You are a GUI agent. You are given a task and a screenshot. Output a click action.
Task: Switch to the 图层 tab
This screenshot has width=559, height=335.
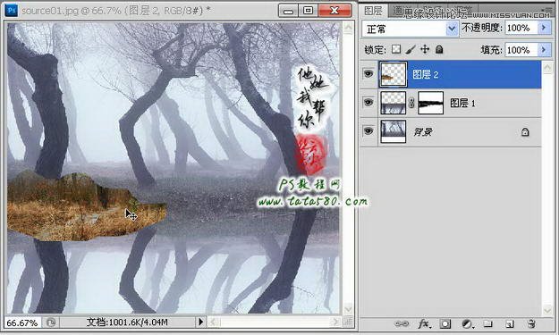click(373, 11)
